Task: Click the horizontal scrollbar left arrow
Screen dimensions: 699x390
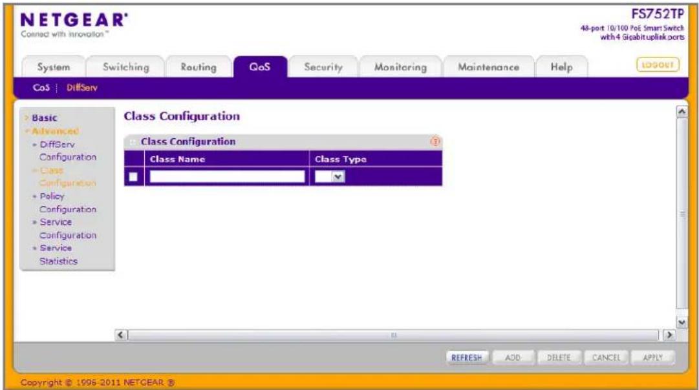Action: click(x=121, y=335)
